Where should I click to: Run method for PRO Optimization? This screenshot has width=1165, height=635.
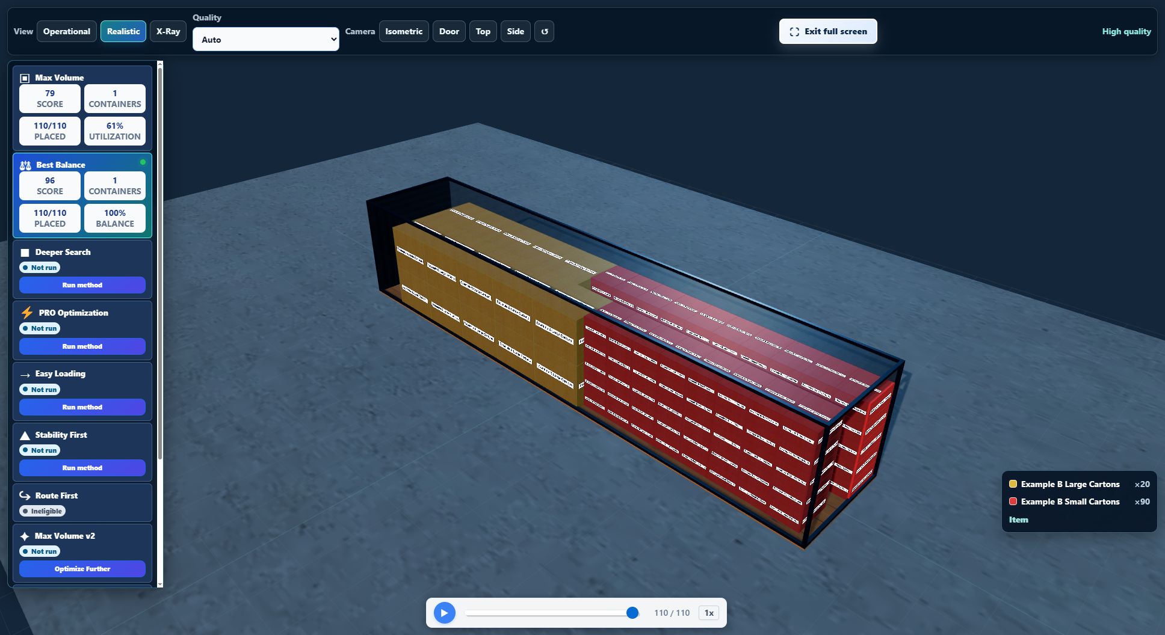[82, 346]
